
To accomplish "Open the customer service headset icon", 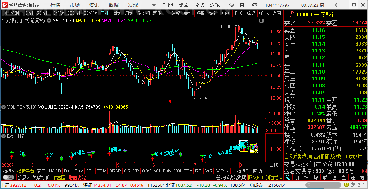I will [231, 5].
